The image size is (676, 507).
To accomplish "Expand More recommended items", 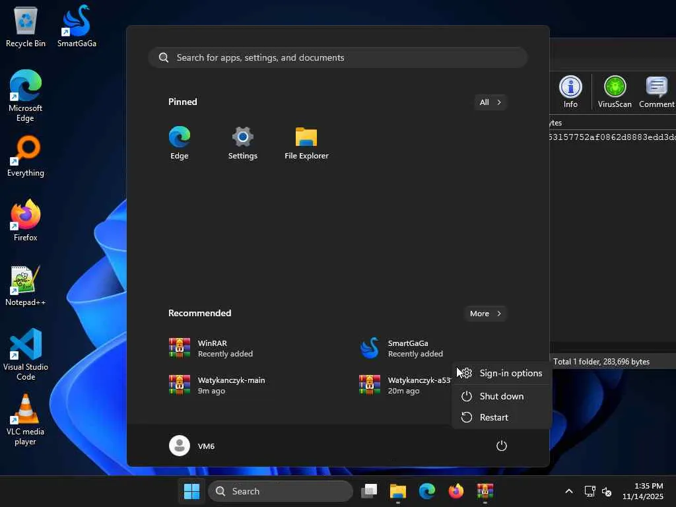I will pos(485,314).
